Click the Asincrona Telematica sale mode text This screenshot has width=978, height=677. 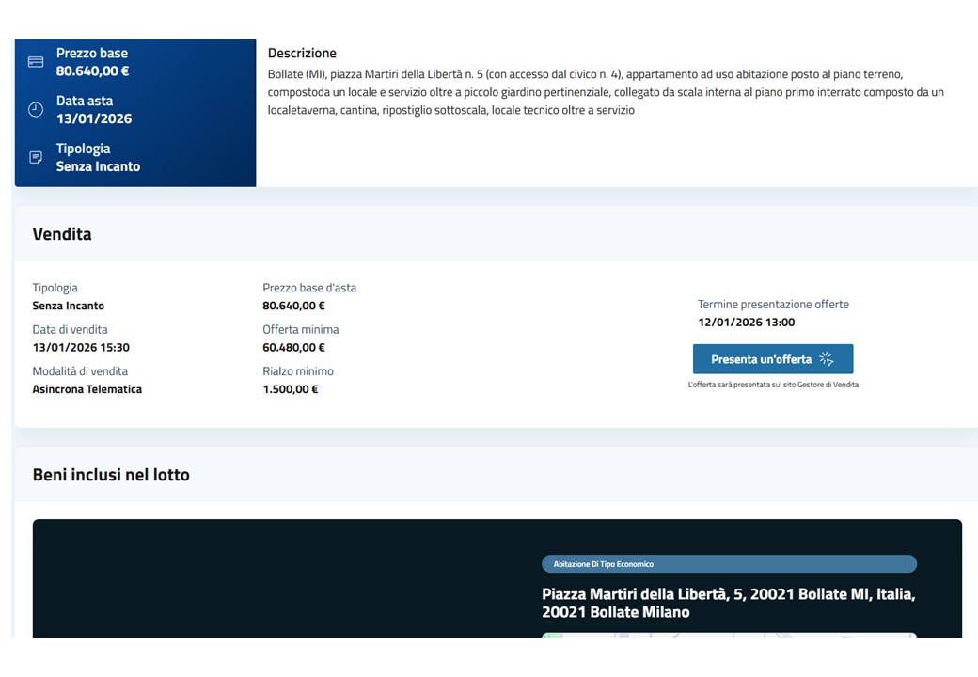click(x=87, y=389)
